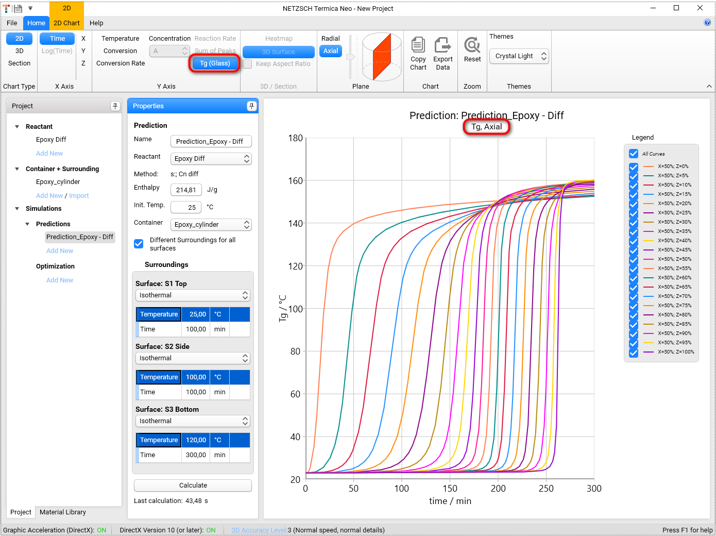Click the save icon in title bar
716x536 pixels.
point(18,8)
